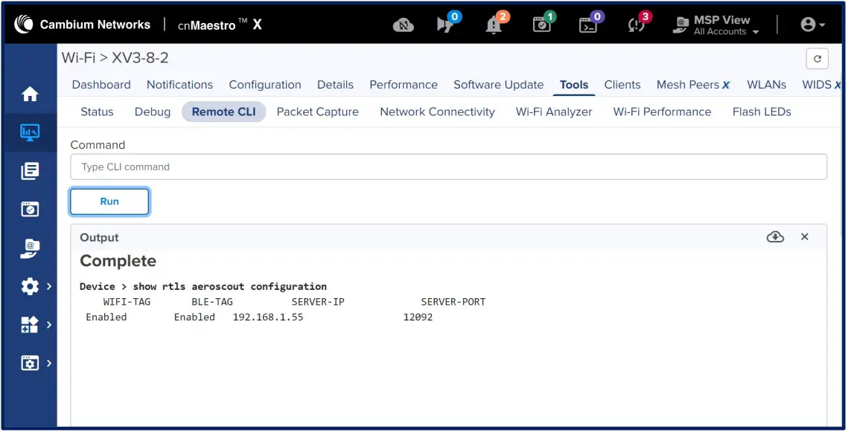
Task: Select the Wi-Fi Performance sub-tab
Action: (662, 112)
